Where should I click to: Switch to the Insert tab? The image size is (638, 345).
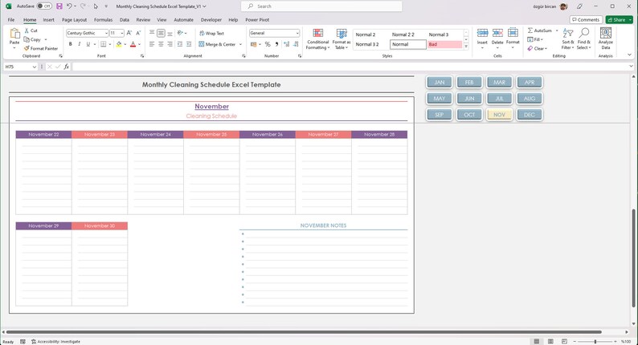point(48,19)
